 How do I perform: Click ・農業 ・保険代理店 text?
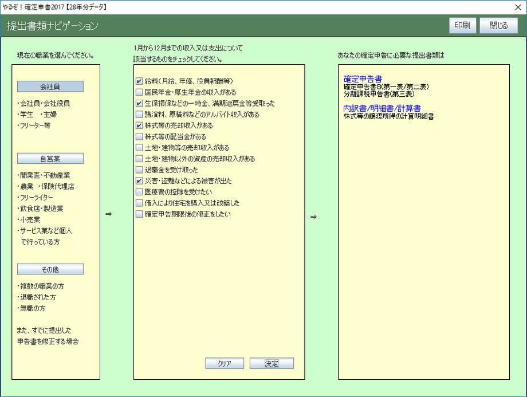[45, 186]
